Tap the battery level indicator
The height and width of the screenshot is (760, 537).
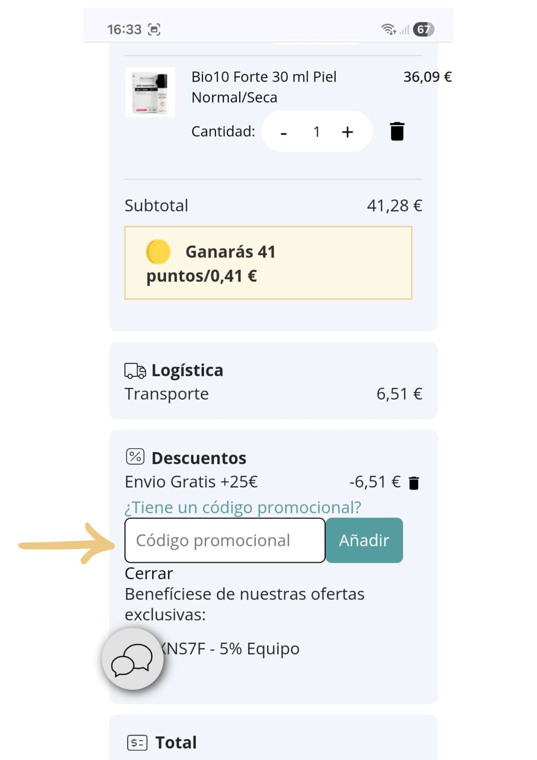point(423,29)
